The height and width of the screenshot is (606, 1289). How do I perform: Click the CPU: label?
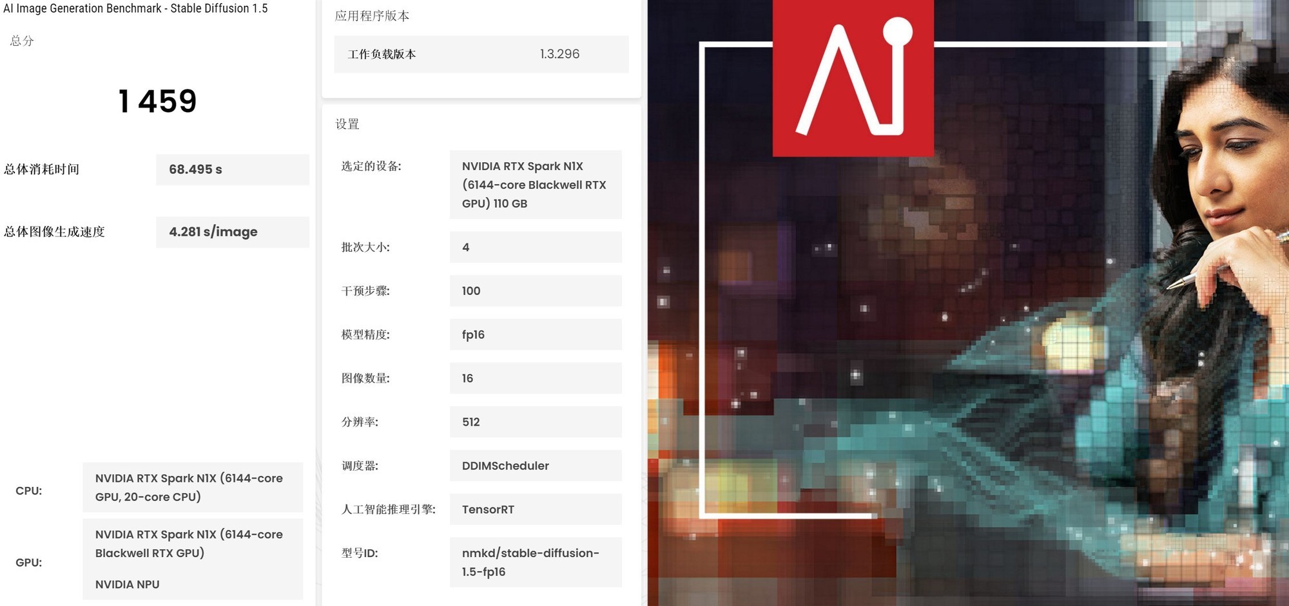[29, 491]
